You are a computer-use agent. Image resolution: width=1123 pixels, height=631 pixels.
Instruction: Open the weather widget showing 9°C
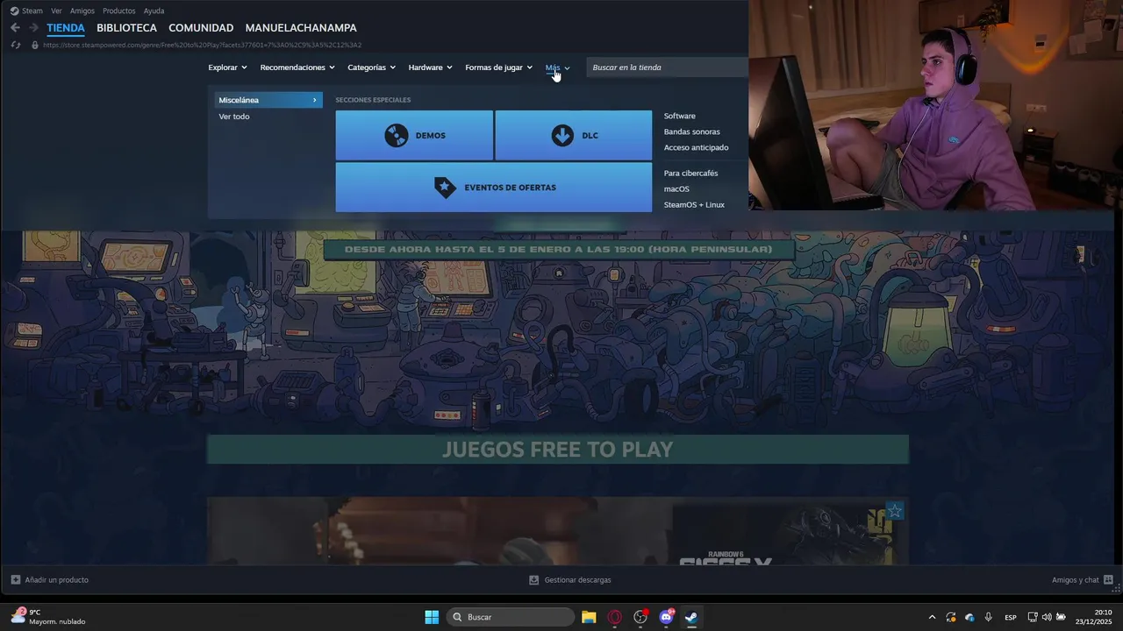pyautogui.click(x=48, y=617)
